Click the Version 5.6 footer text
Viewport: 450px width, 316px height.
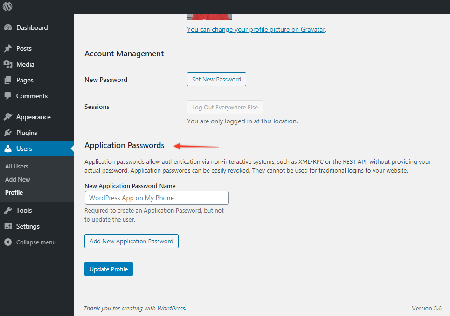point(427,308)
